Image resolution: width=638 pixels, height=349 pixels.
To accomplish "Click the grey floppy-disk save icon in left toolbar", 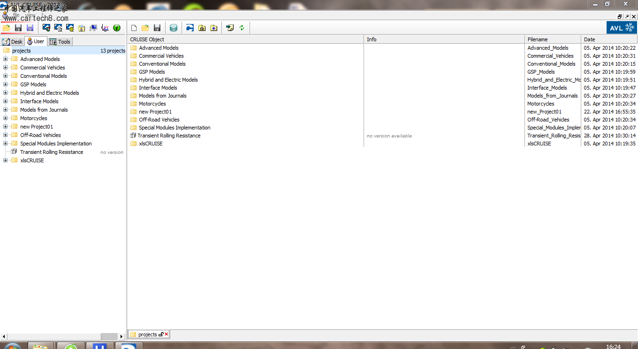I will 18,28.
